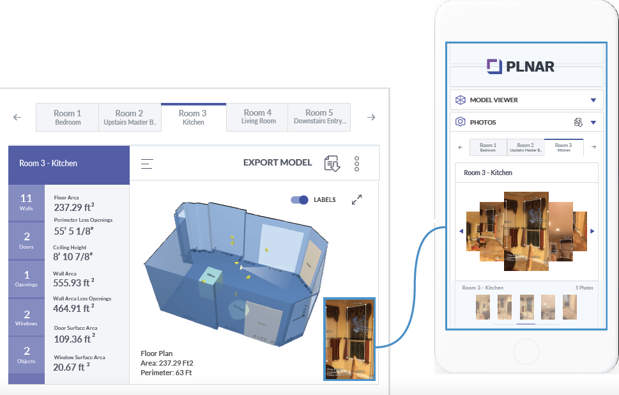Open the window photo thumbnail on model
This screenshot has width=619, height=395.
[349, 339]
